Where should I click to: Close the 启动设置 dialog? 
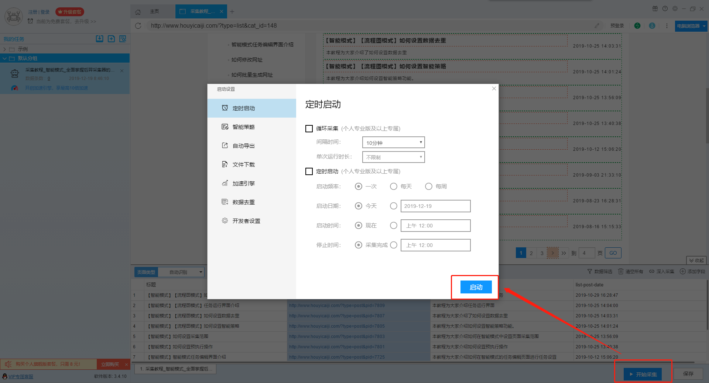point(494,88)
